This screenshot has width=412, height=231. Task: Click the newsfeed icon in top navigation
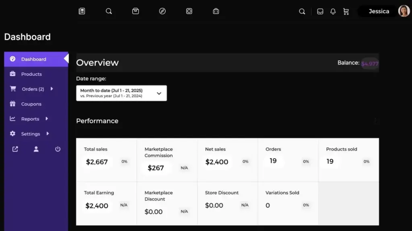82,11
